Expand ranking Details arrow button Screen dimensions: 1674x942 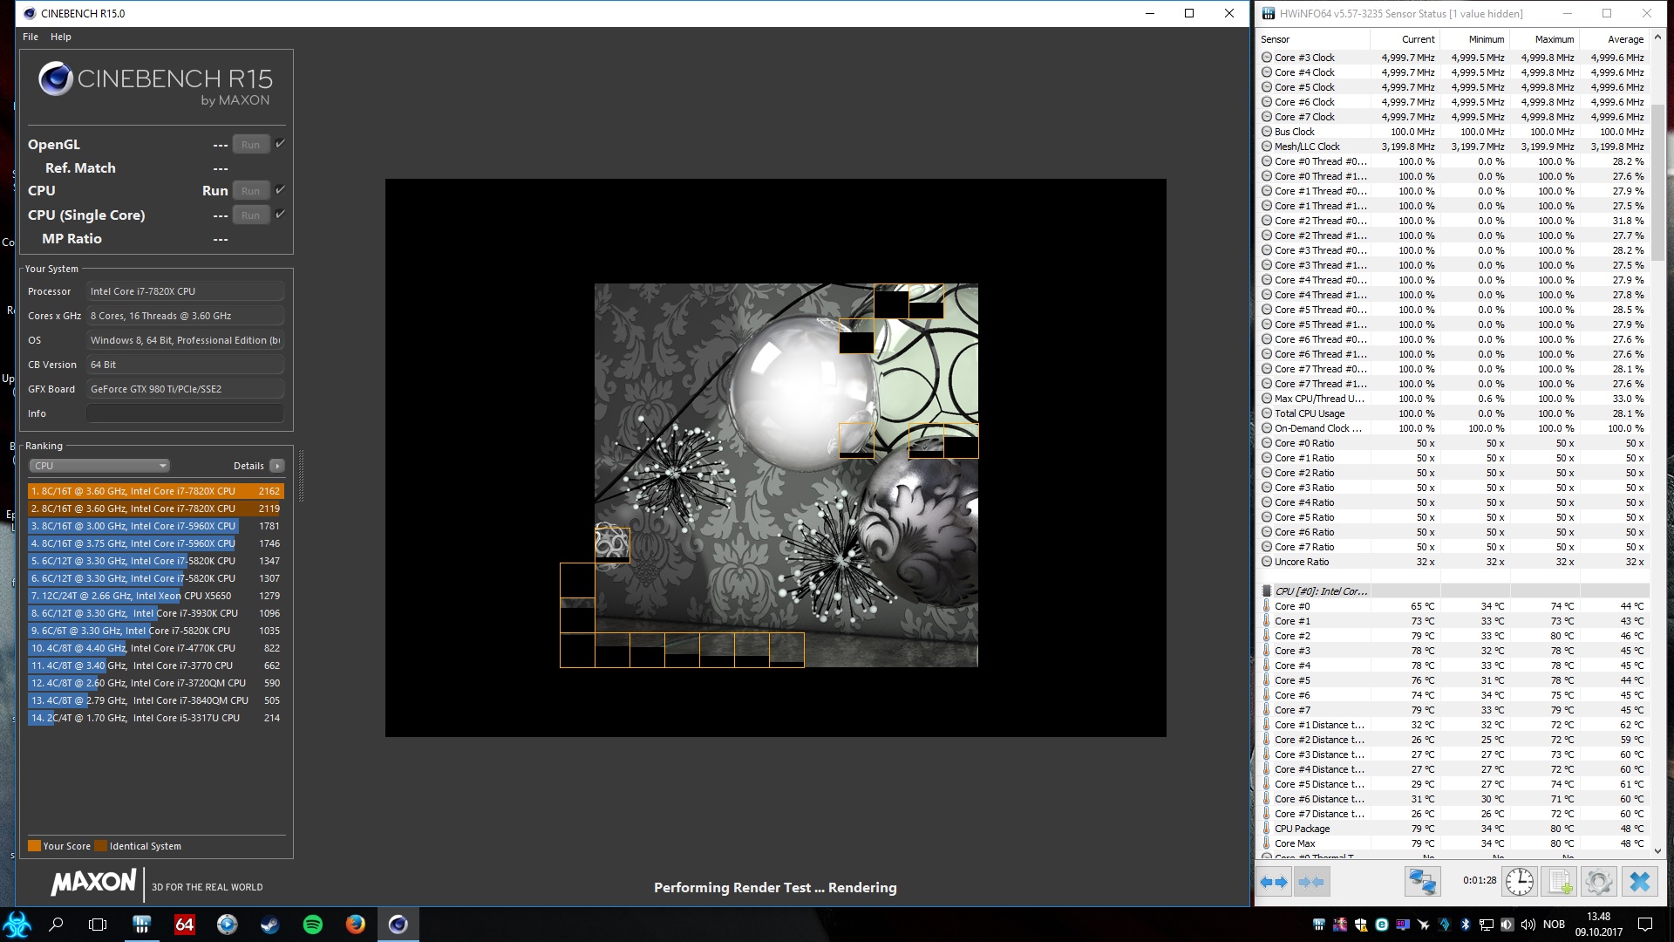click(277, 466)
